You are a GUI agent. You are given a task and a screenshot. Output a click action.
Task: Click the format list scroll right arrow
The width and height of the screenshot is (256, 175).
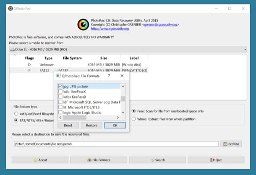click(118, 118)
